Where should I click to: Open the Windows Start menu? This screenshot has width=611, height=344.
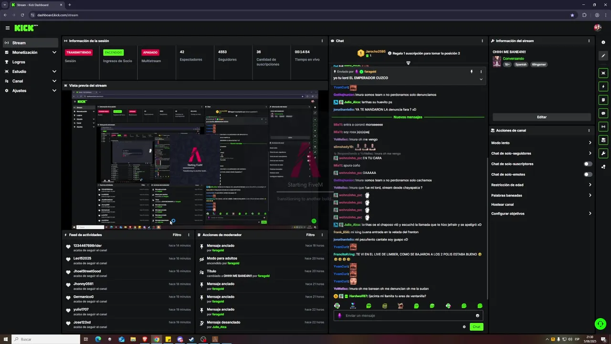pos(5,339)
